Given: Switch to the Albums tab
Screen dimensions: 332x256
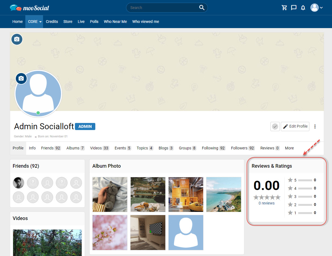Looking at the screenshot, I should pos(75,148).
